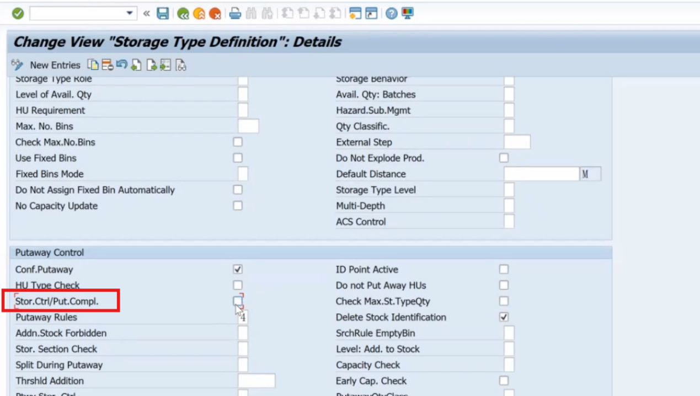Click the Delete entry icon

[x=108, y=65]
